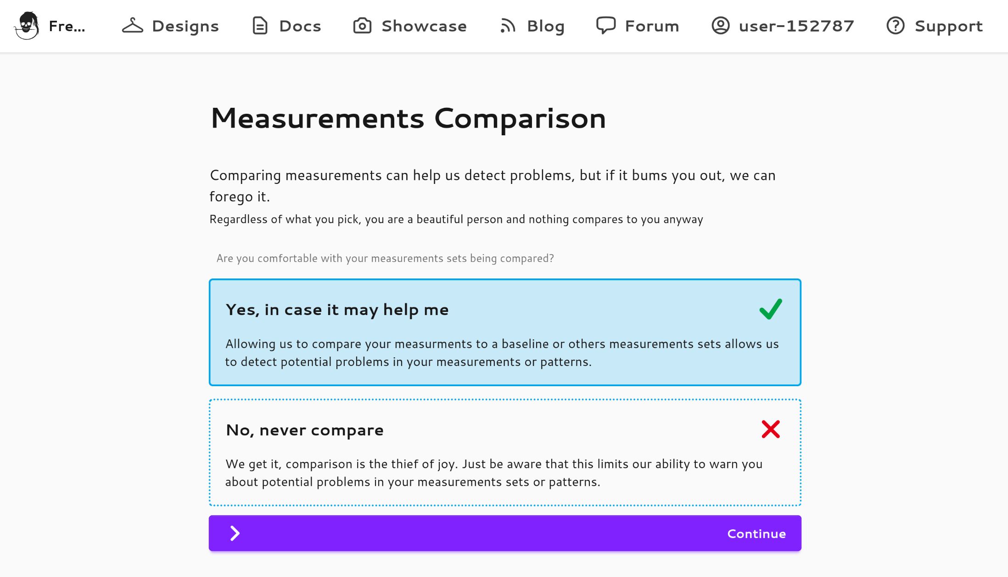Click the measurements comparison question prompt
1008x577 pixels.
385,258
